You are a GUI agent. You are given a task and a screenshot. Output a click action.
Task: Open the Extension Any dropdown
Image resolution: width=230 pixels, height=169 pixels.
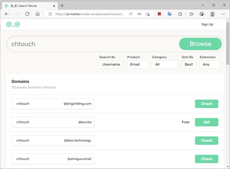[210, 65]
